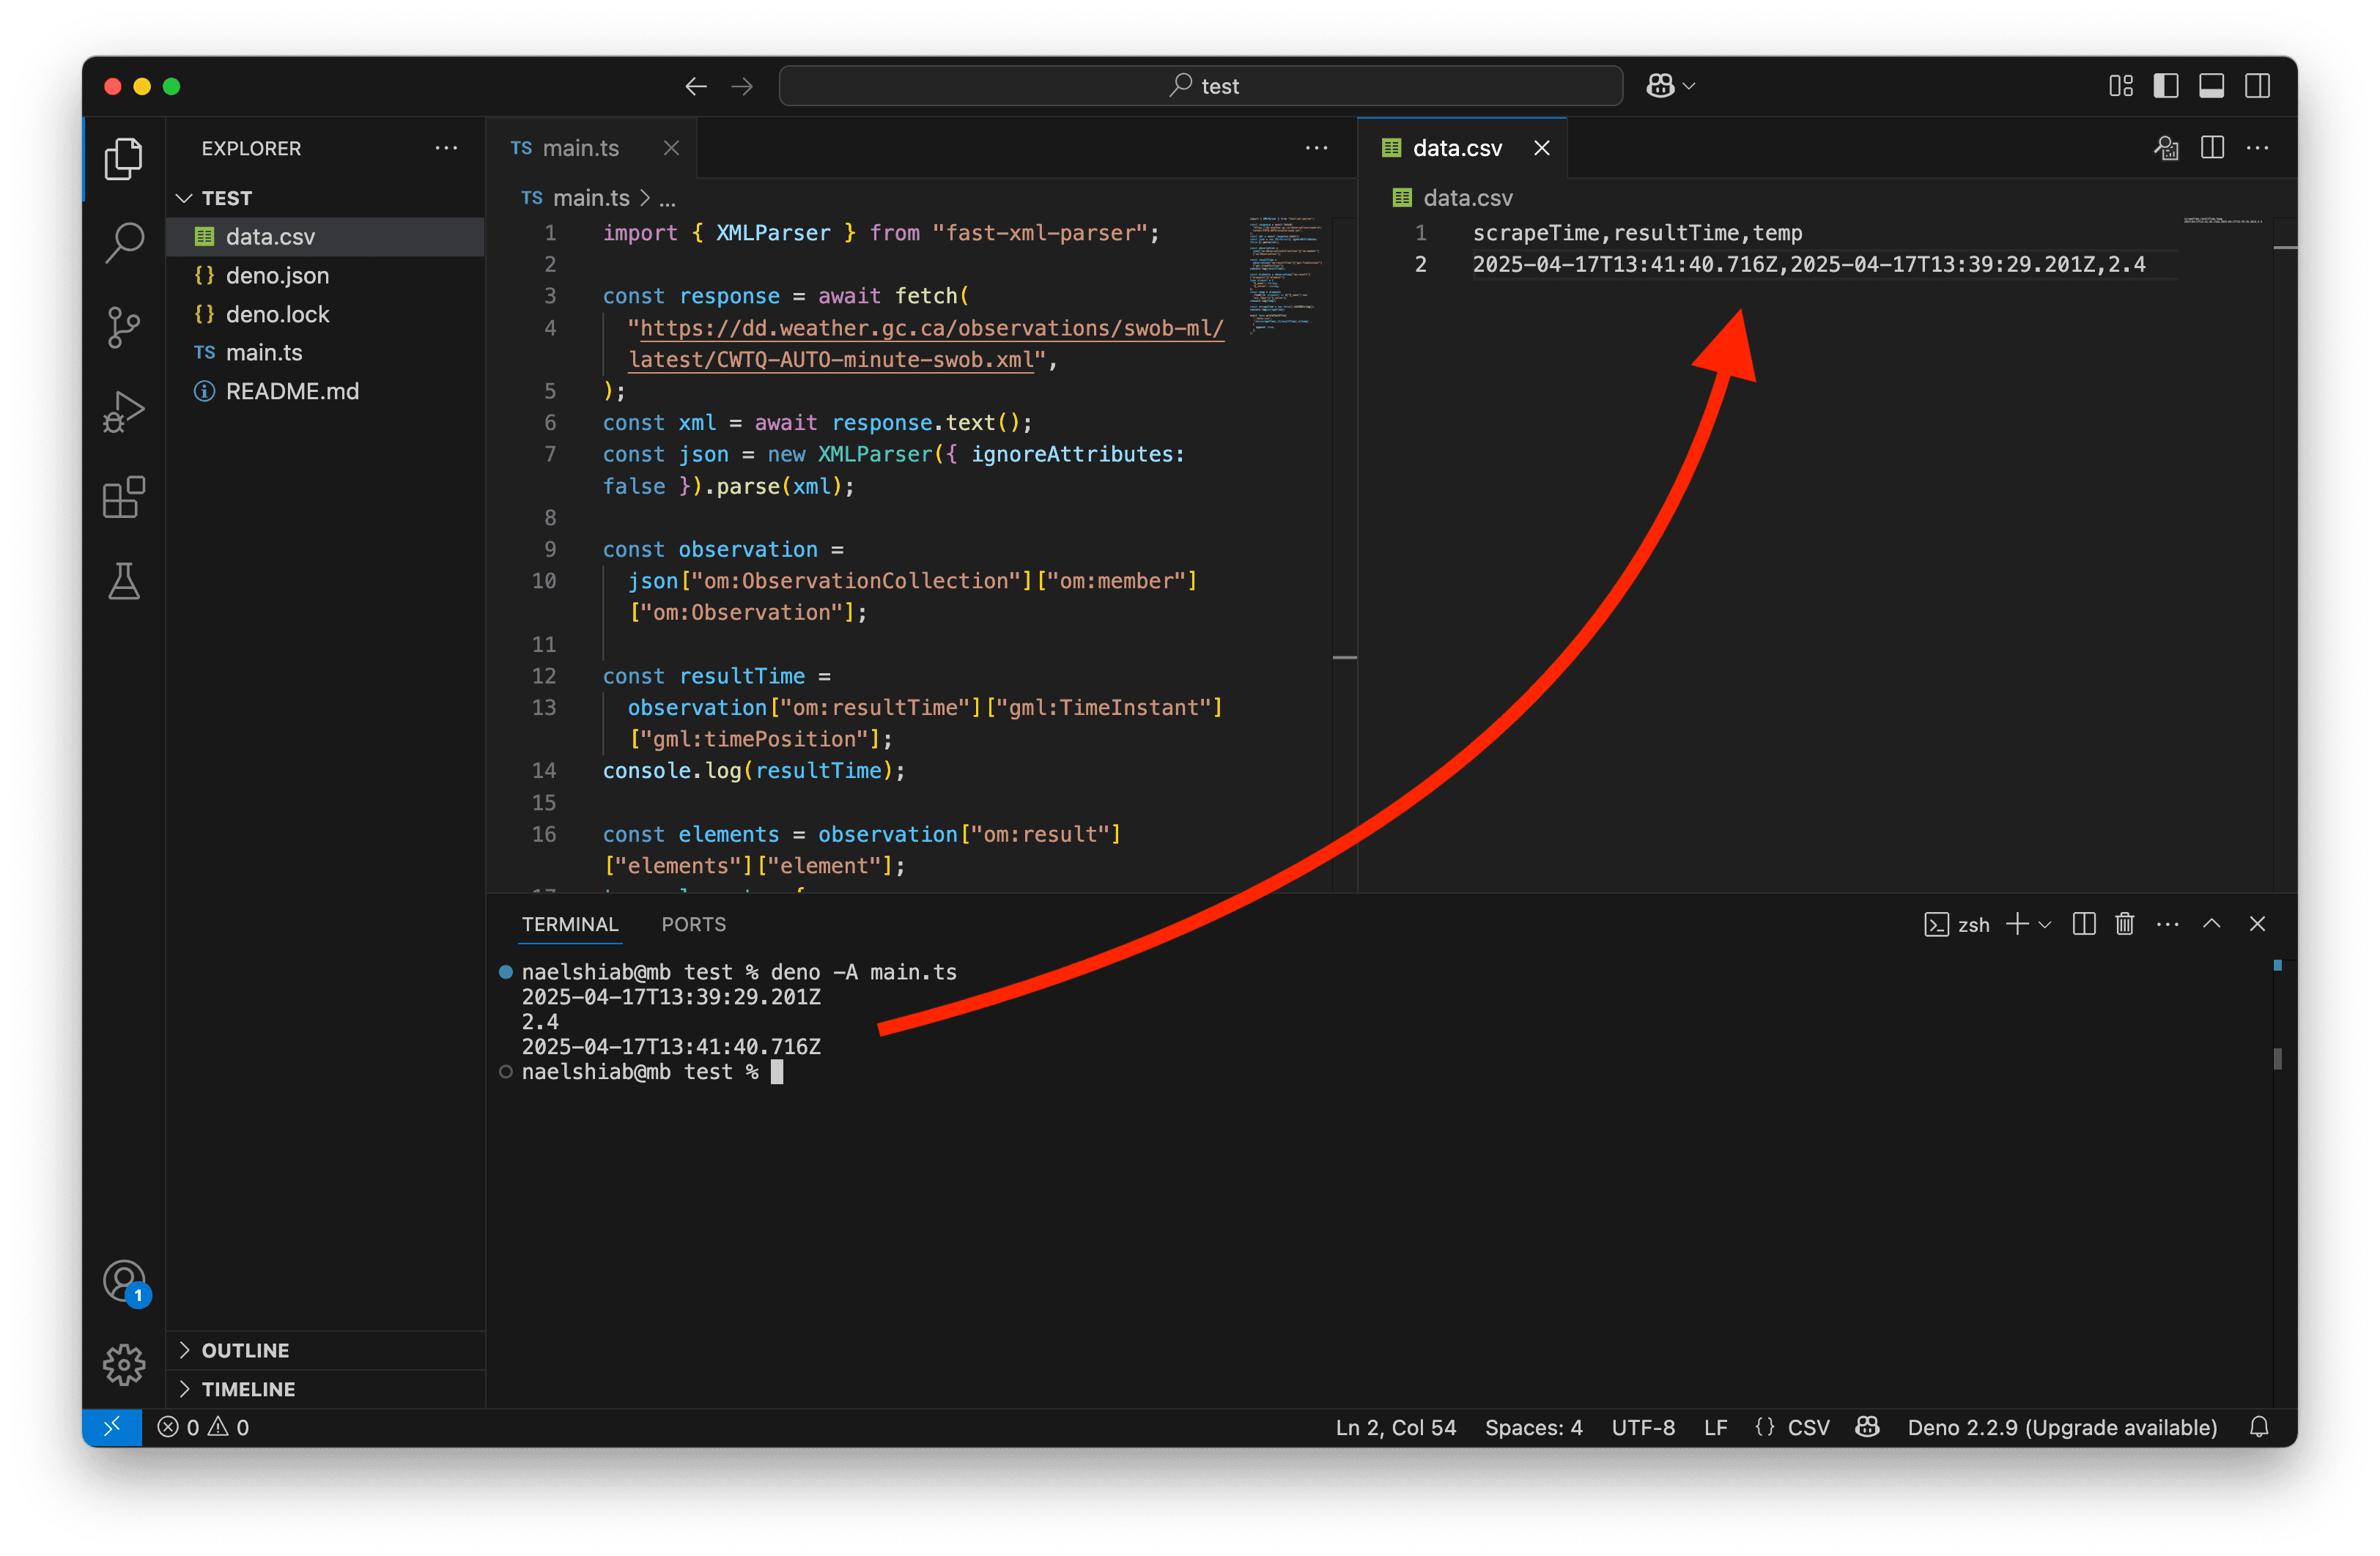Select the zsh terminal label
Image resolution: width=2380 pixels, height=1556 pixels.
(1957, 925)
